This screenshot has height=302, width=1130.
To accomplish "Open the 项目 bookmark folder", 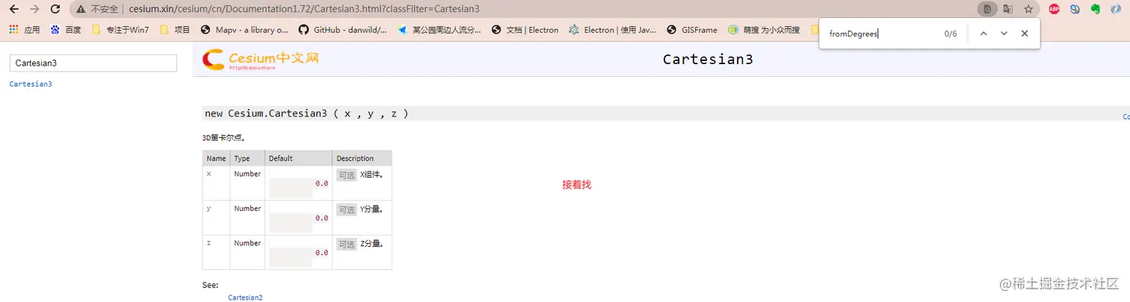I will (175, 30).
